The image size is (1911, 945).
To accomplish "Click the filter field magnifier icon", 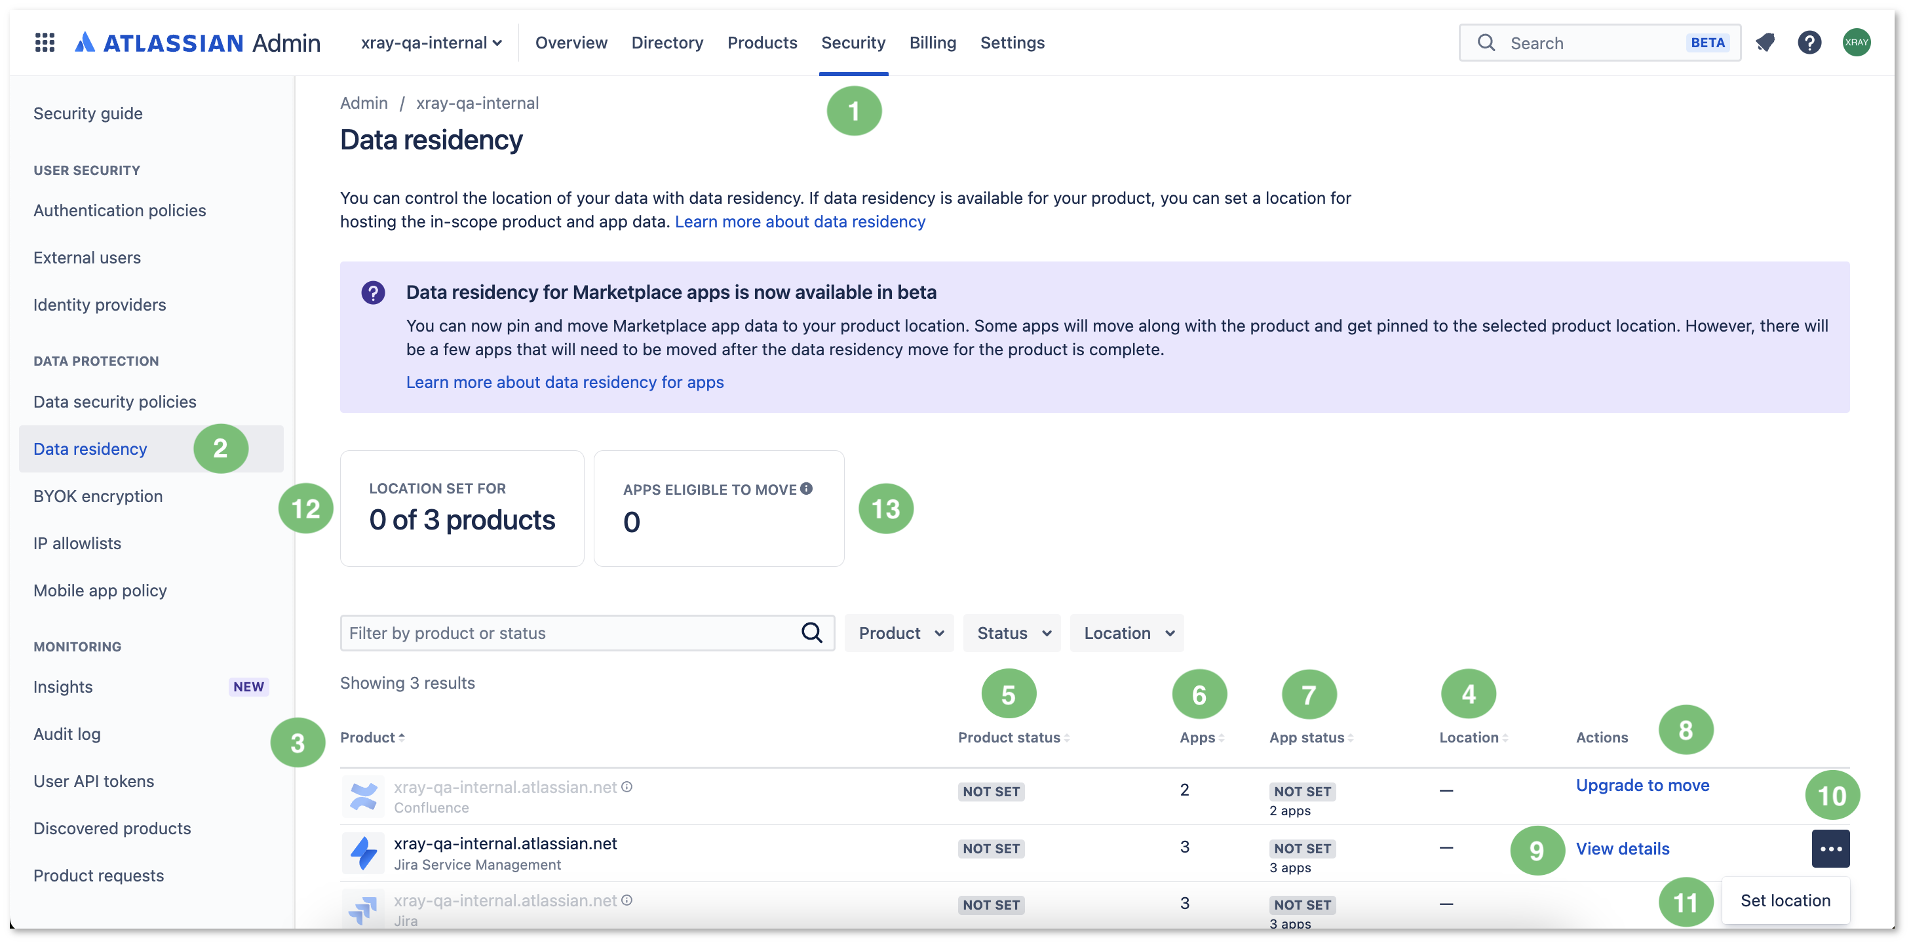I will (811, 632).
